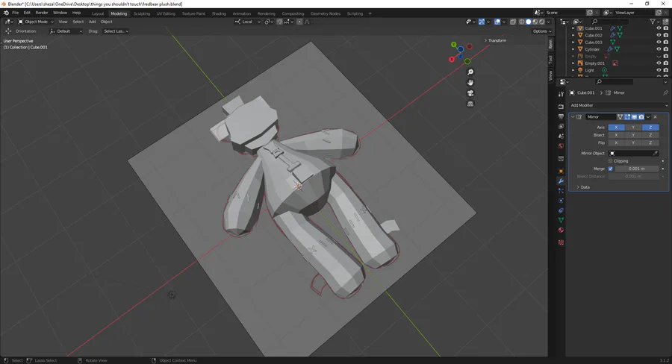Click the green Y axis gizmo ball
672x364 pixels.
pos(454,45)
